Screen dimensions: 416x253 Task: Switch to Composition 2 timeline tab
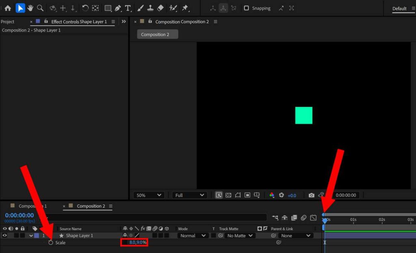(91, 206)
